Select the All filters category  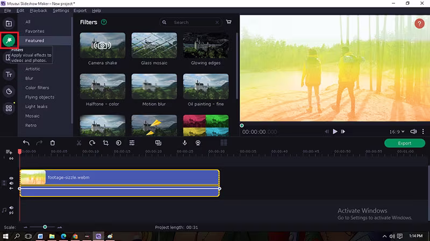click(28, 22)
